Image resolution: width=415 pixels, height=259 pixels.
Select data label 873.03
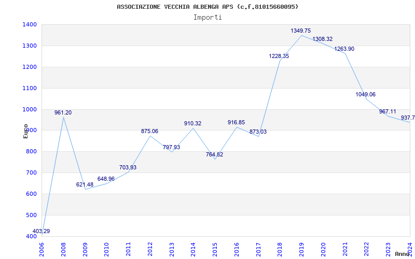pyautogui.click(x=258, y=132)
